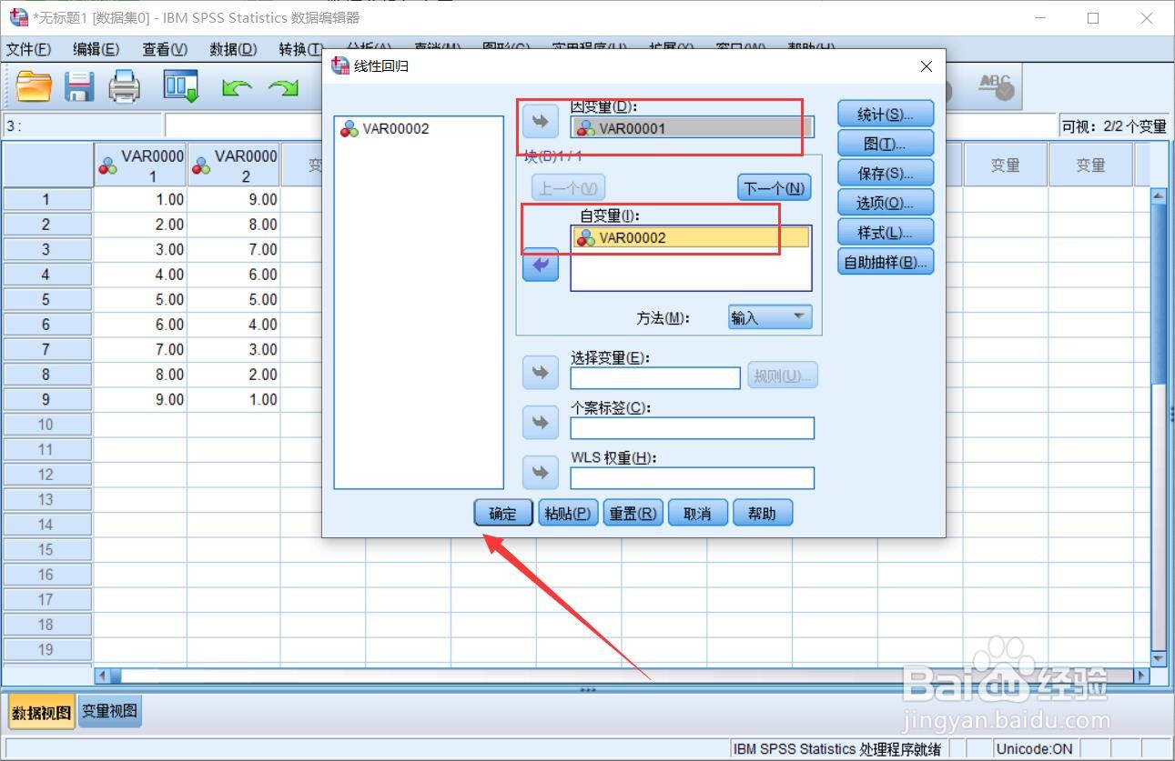
Task: Click the 帮助 button in dialog
Action: [x=763, y=513]
